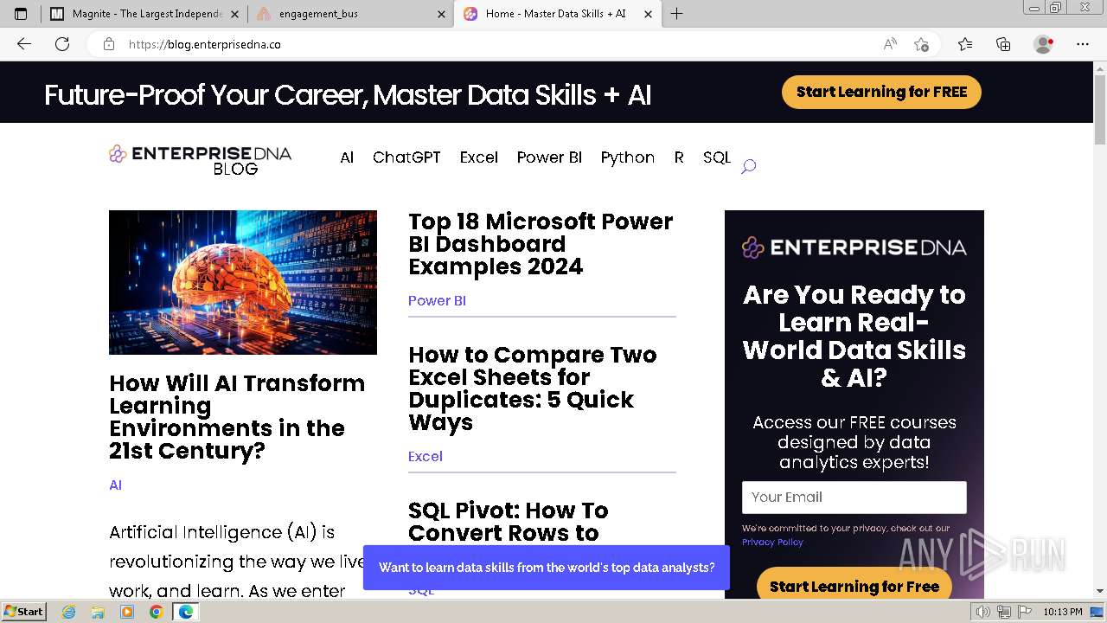
Task: Click the AI category tag under the article
Action: (116, 485)
